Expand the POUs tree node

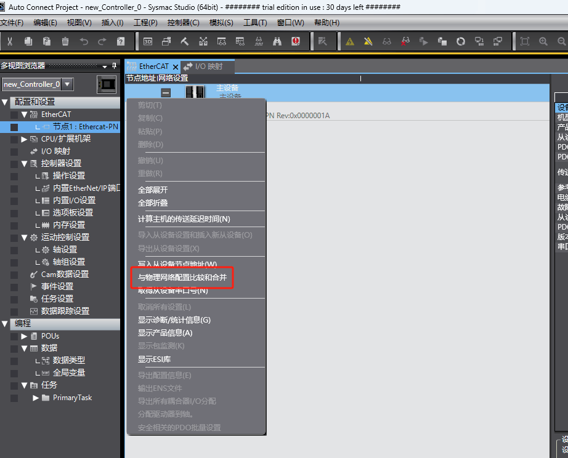pyautogui.click(x=24, y=336)
